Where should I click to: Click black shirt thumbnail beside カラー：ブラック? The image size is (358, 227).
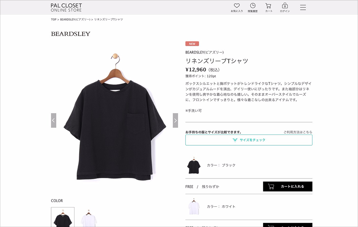click(x=194, y=165)
